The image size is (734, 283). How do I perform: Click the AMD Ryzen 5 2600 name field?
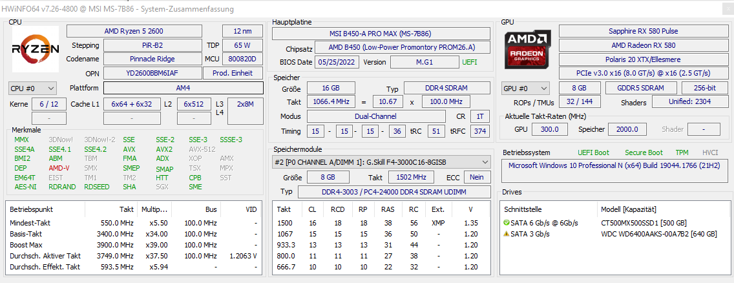coord(134,32)
